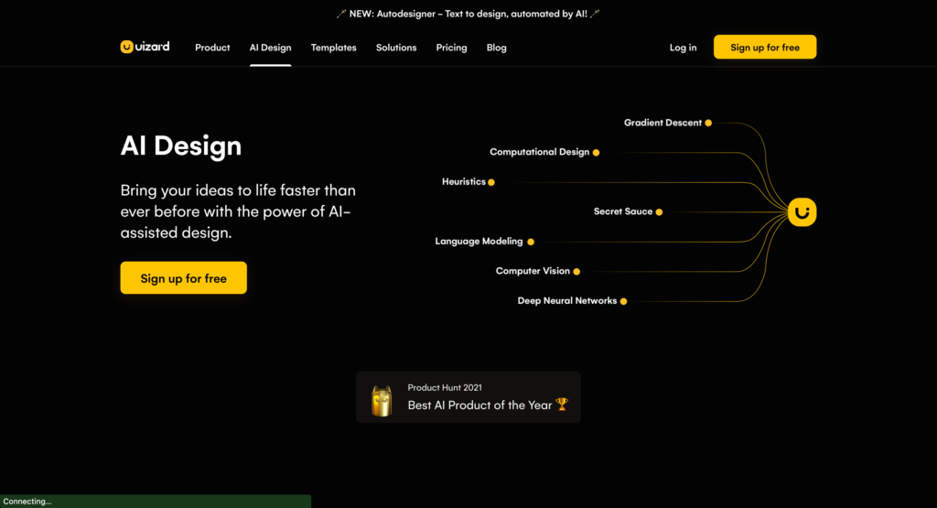Click the Computational Design label
The height and width of the screenshot is (508, 937).
pos(540,152)
